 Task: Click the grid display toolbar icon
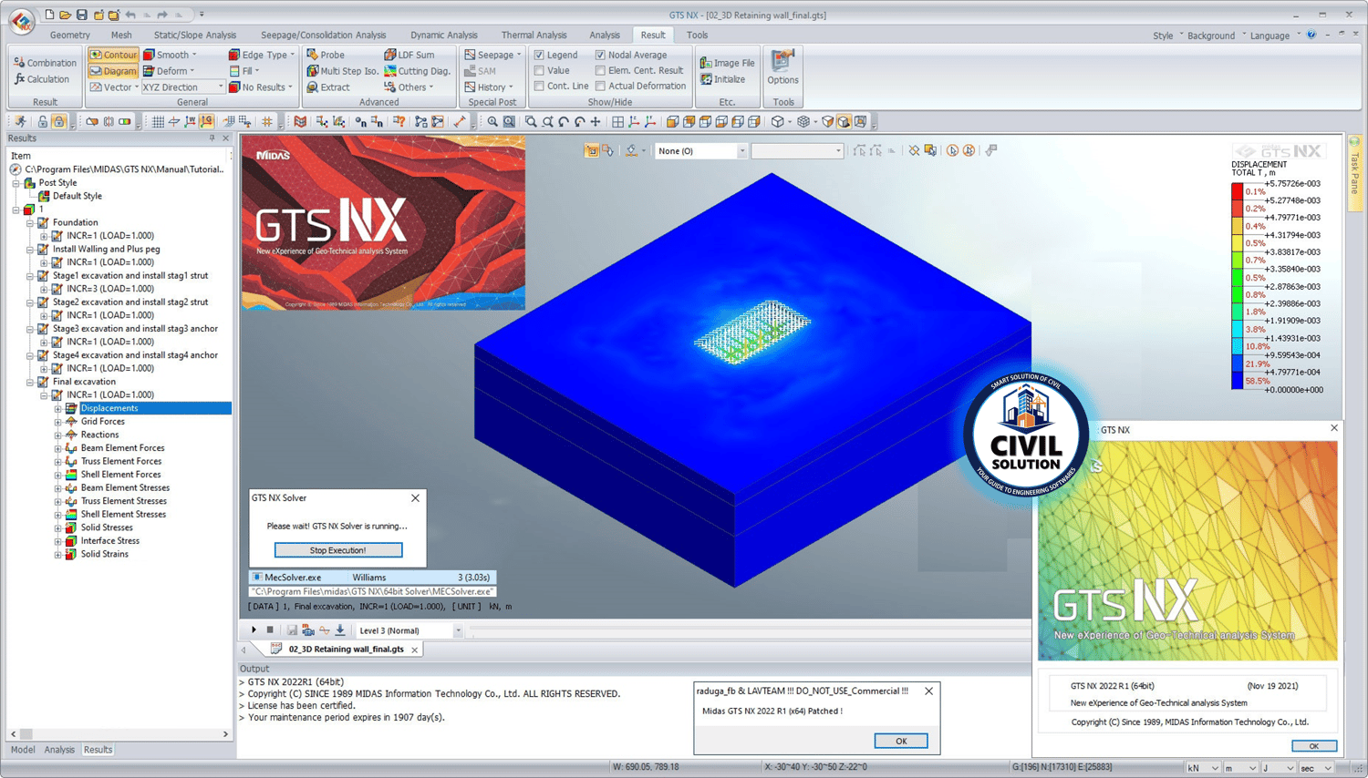tap(158, 121)
